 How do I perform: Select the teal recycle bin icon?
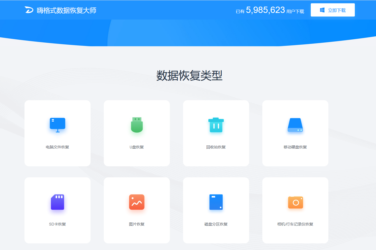coord(216,125)
